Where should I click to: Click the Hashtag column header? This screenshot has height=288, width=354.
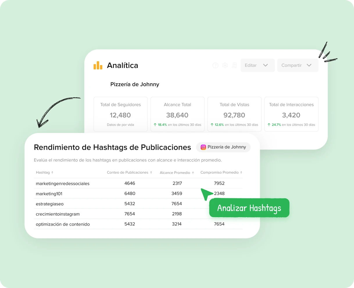coord(43,172)
